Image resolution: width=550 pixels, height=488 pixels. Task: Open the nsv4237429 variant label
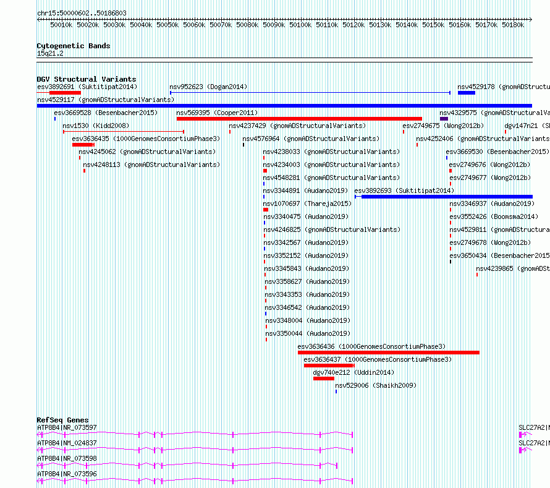(x=297, y=126)
